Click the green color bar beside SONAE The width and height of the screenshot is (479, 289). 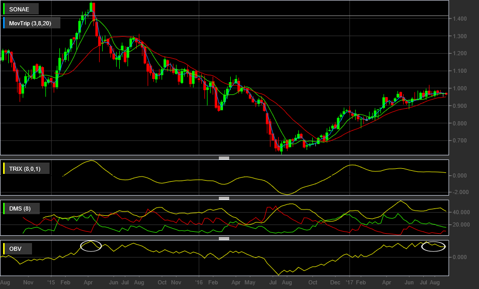pyautogui.click(x=4, y=9)
